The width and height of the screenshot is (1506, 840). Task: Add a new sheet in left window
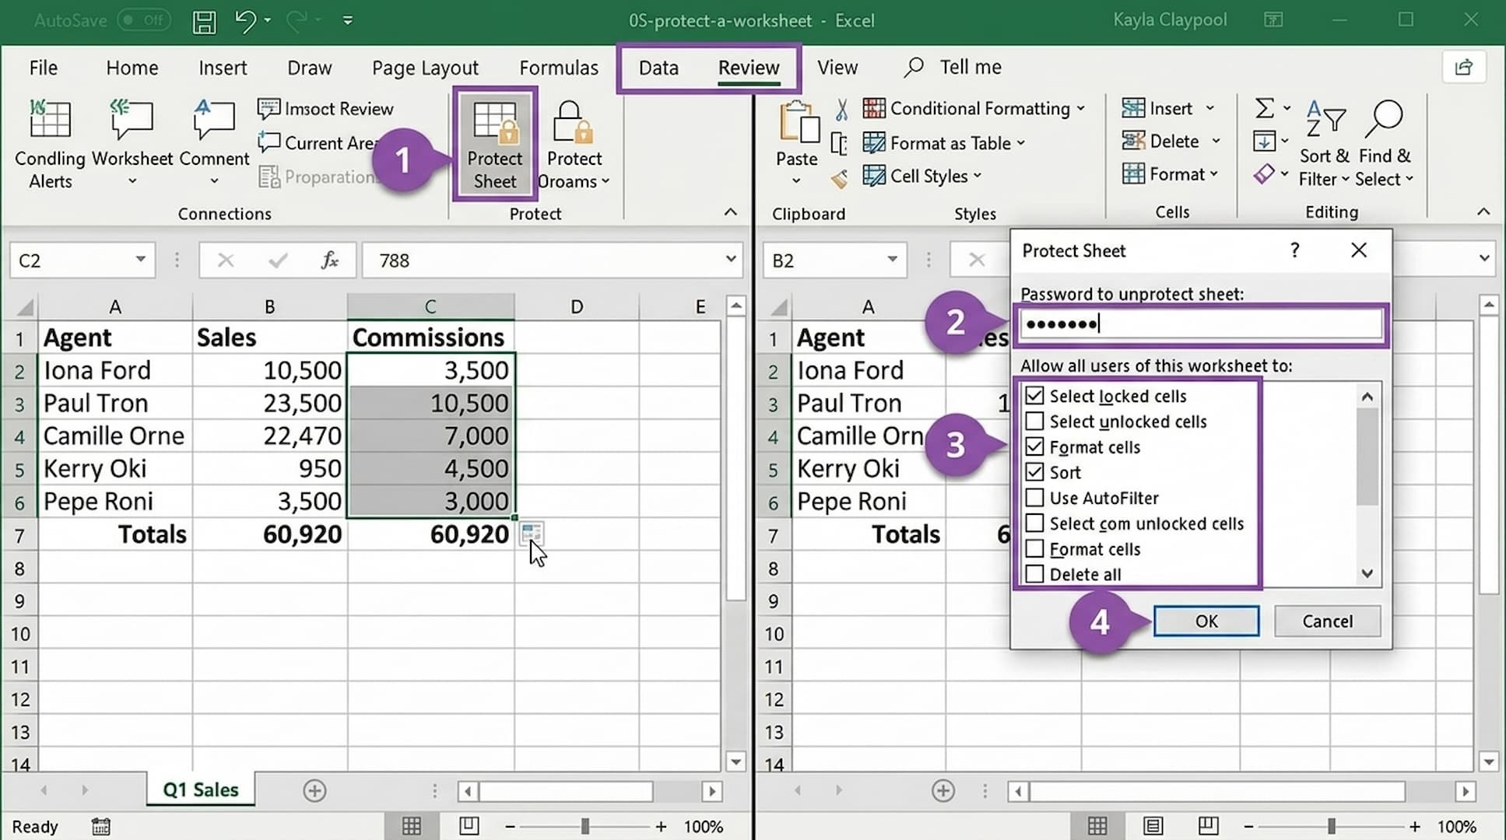click(x=314, y=791)
